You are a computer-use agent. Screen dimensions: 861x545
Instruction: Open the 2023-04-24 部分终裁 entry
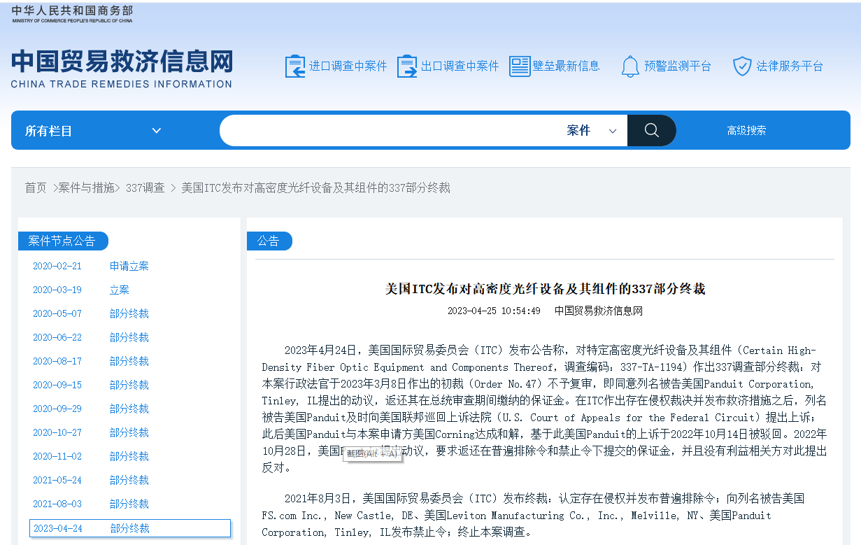130,528
